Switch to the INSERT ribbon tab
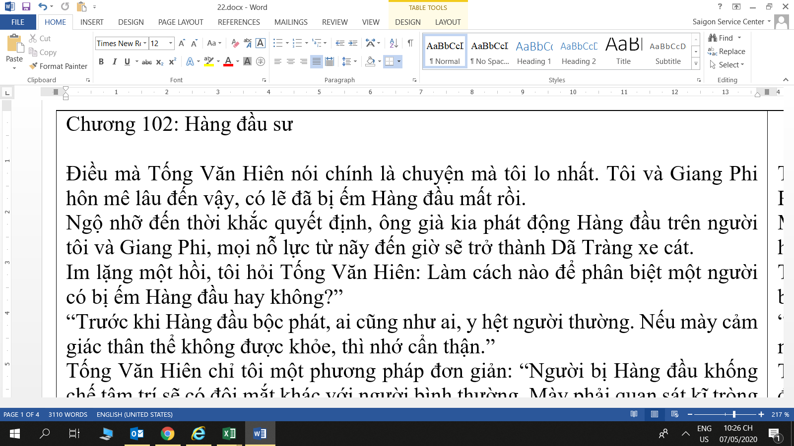Screen dimensions: 794x446 pos(92,22)
